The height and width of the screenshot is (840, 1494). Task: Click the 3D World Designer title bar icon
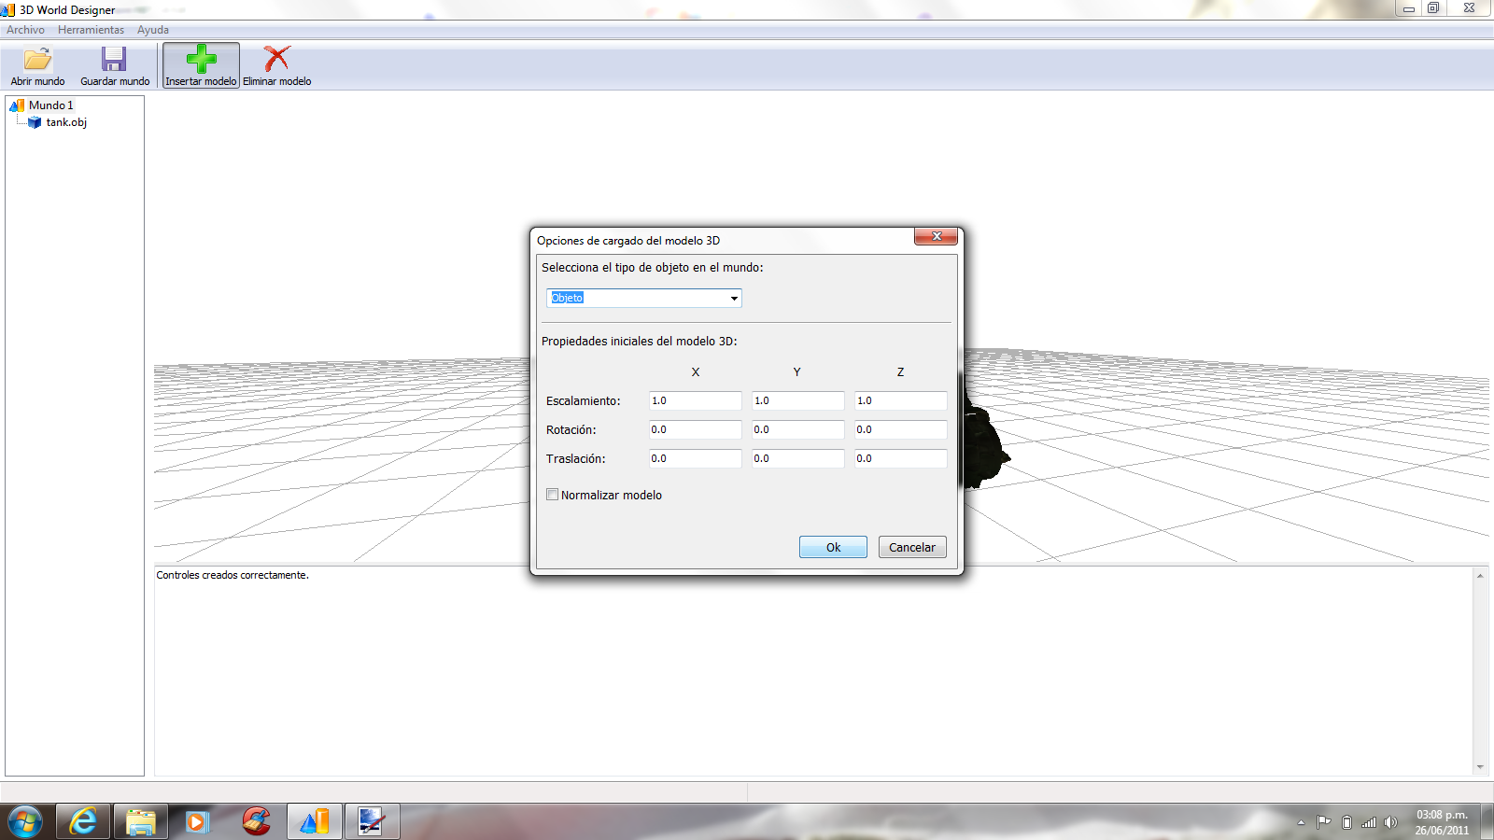8,9
